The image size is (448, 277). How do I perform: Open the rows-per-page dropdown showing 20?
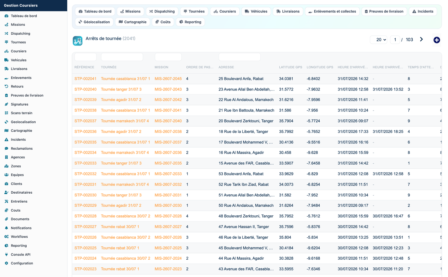379,40
